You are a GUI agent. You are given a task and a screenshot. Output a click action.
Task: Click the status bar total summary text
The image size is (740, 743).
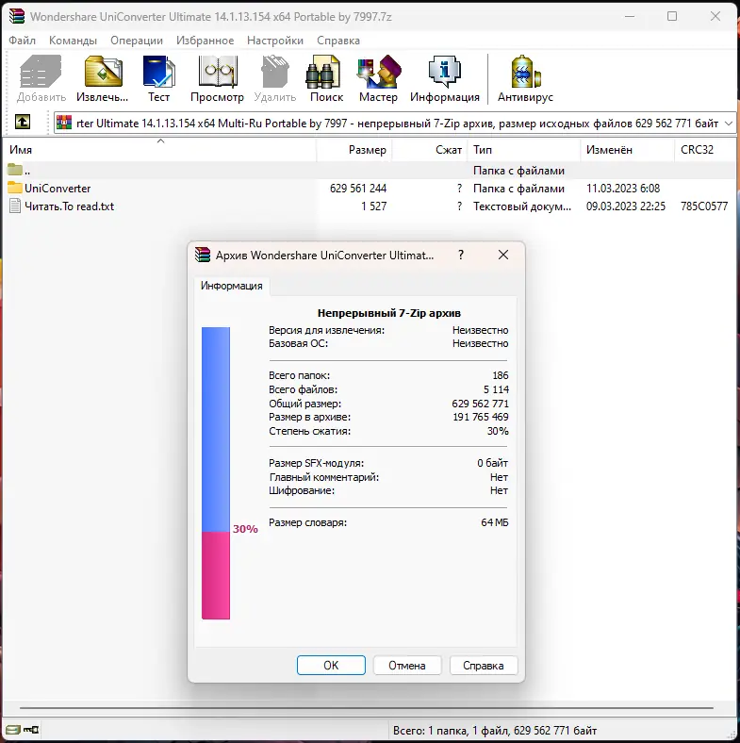coord(495,730)
